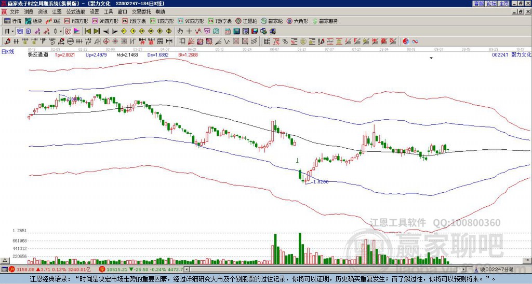Open the T数字表 tool
This screenshot has width=532, height=284.
[220, 21]
